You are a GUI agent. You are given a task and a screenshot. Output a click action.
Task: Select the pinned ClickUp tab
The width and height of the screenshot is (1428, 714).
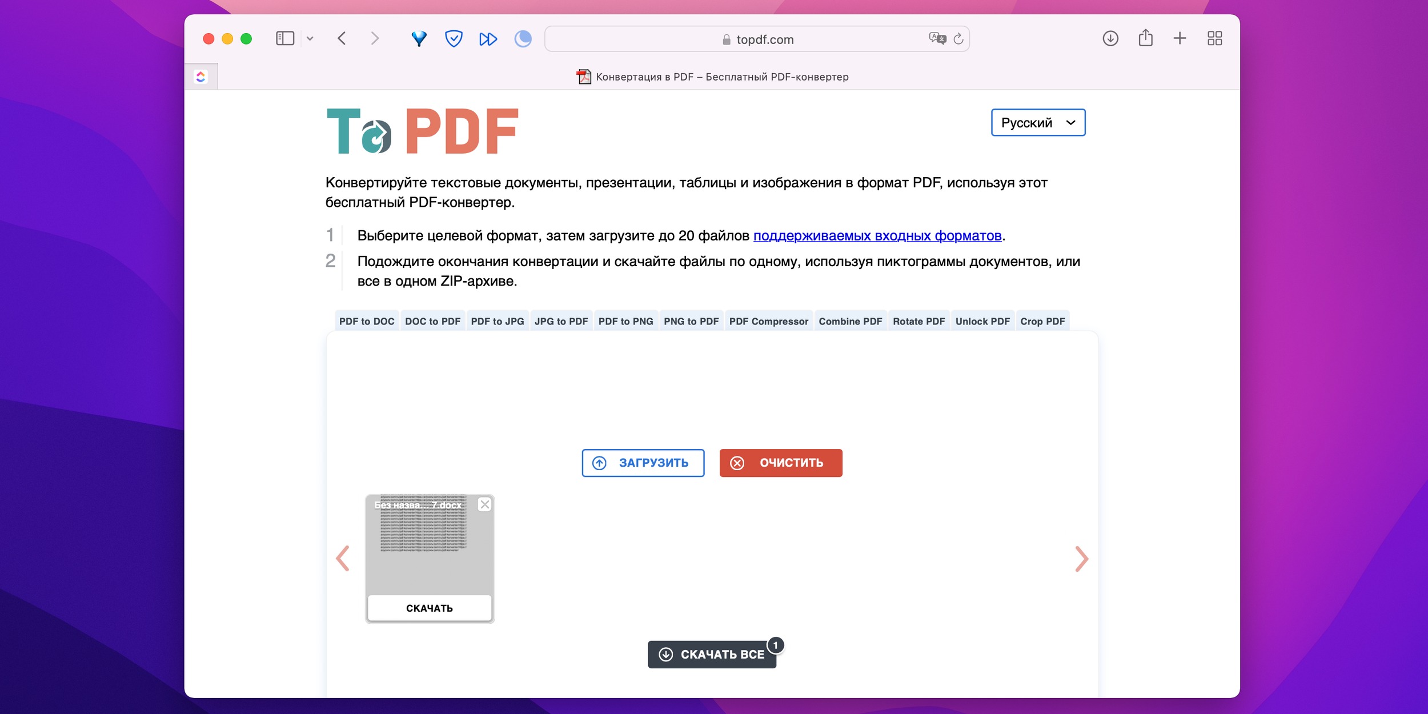click(201, 77)
